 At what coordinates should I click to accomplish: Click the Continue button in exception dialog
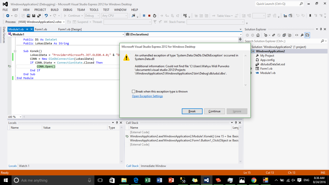pyautogui.click(x=214, y=111)
